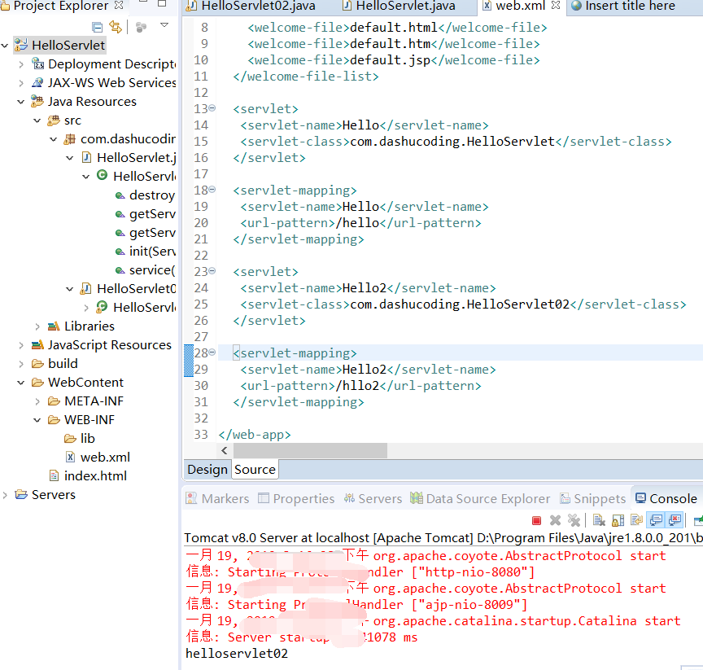Expand the Servers project
The image size is (703, 670).
(x=5, y=495)
